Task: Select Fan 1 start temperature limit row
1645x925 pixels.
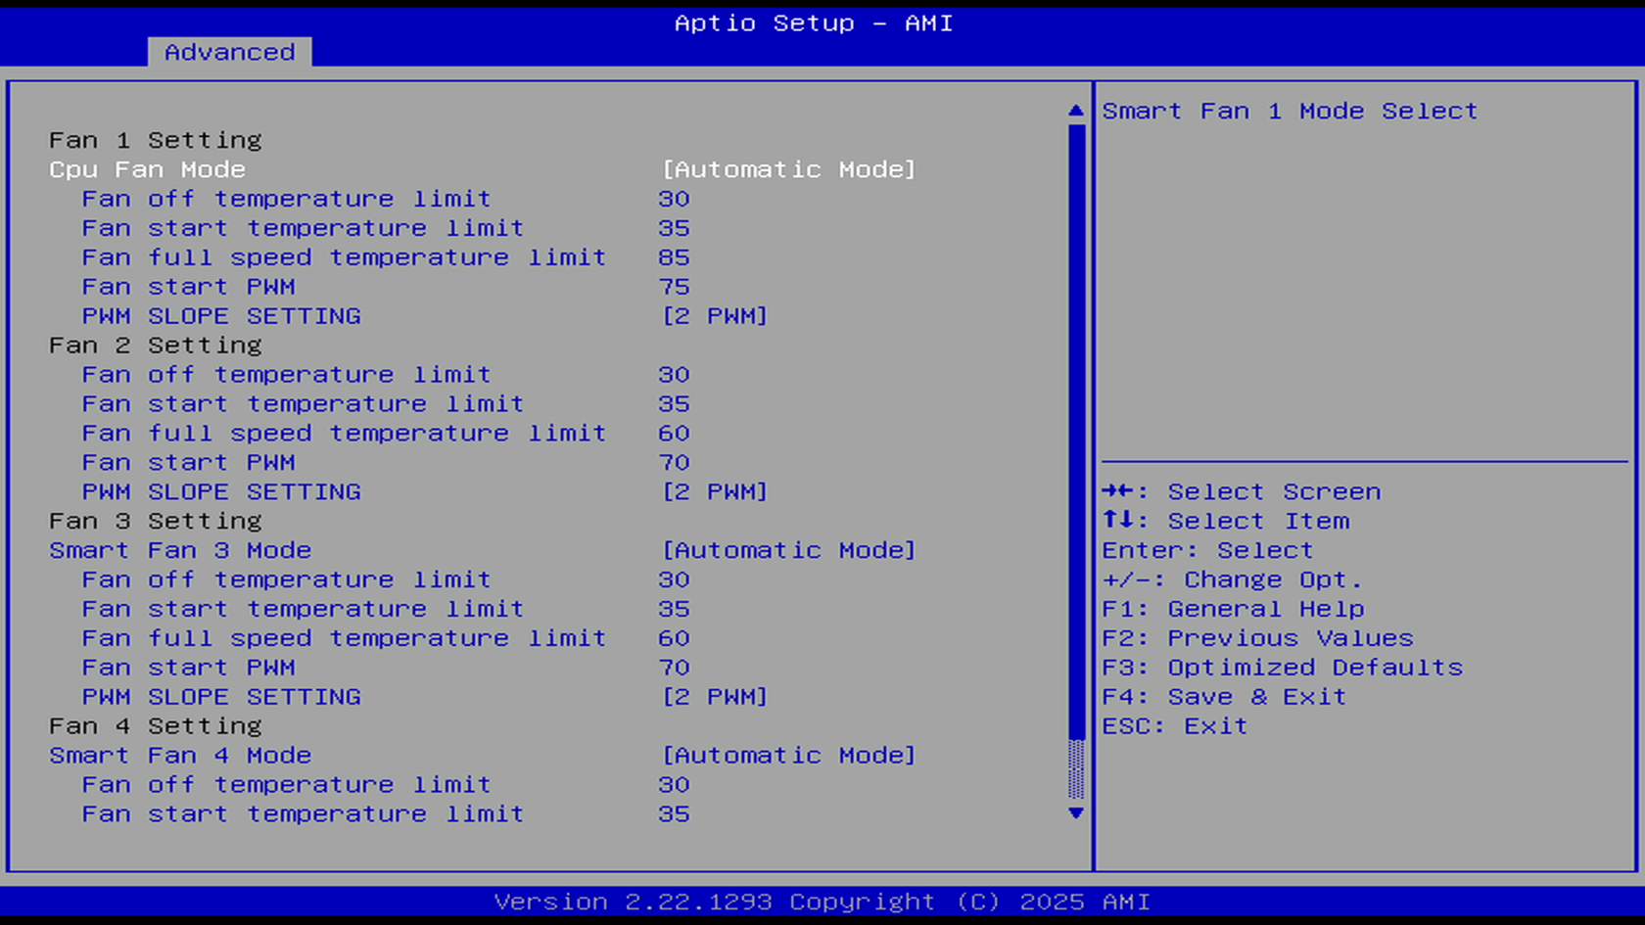Action: (x=303, y=228)
